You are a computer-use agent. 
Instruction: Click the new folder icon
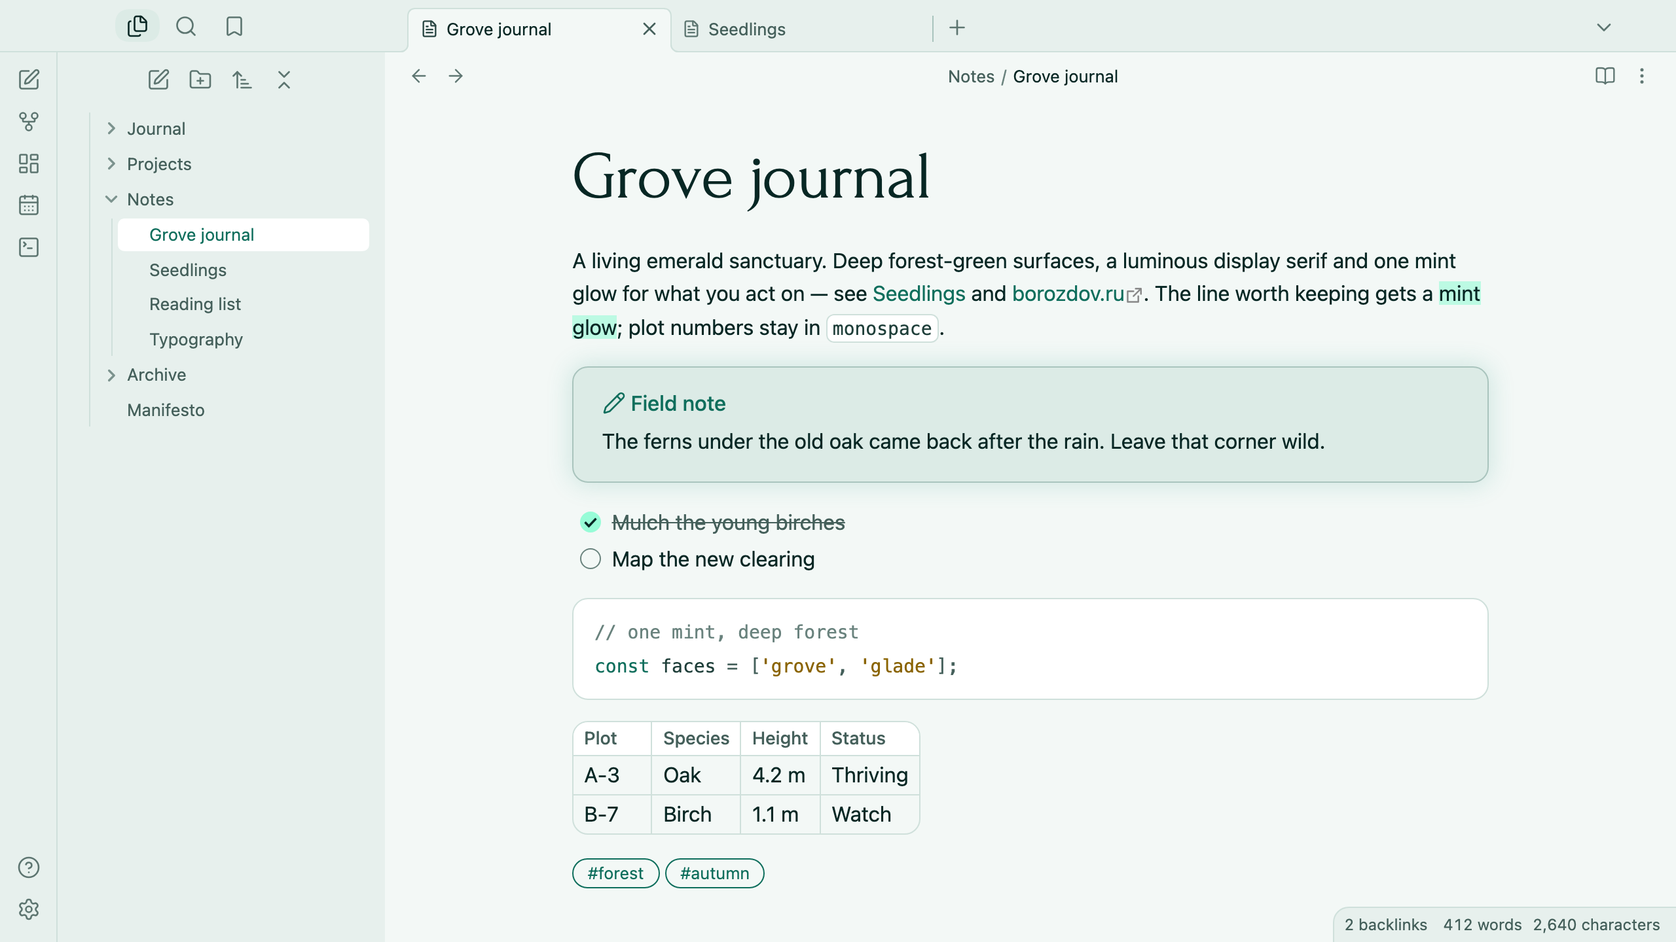[x=200, y=80]
